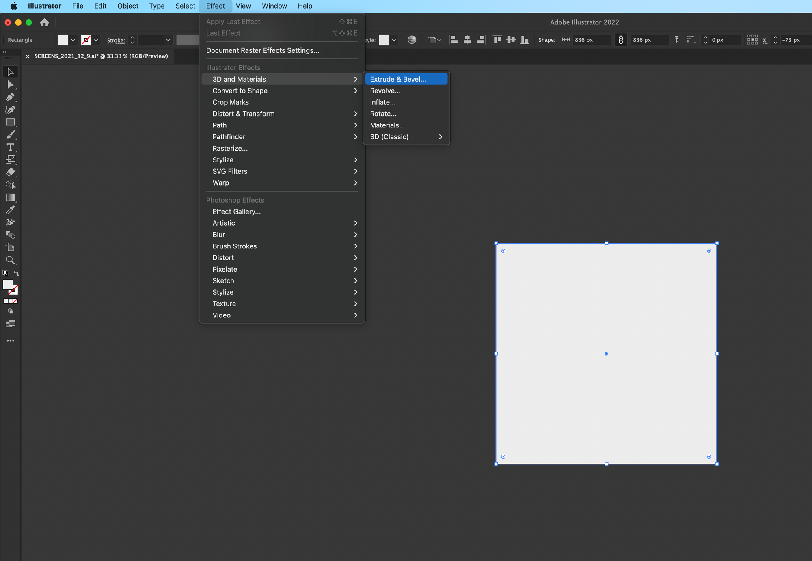Click Horizontal Align Right icon
Image resolution: width=812 pixels, height=561 pixels.
pyautogui.click(x=481, y=40)
